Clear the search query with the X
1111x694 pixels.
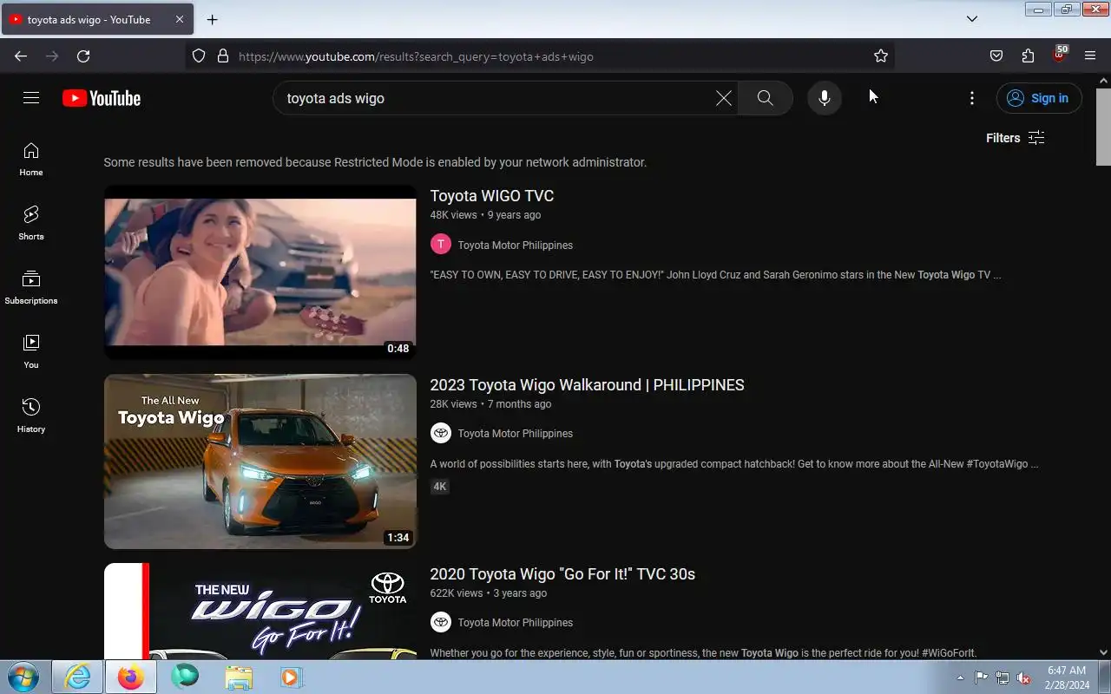pos(723,98)
